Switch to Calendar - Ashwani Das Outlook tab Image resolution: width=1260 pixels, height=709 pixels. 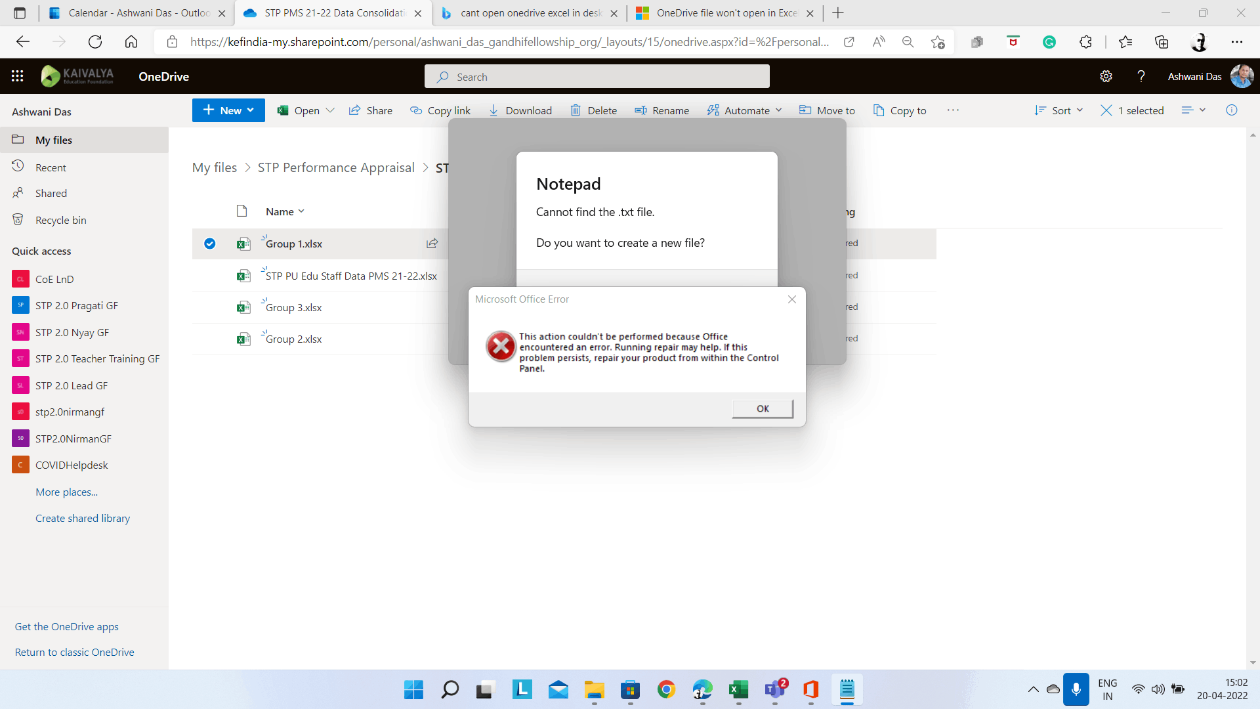pos(138,13)
